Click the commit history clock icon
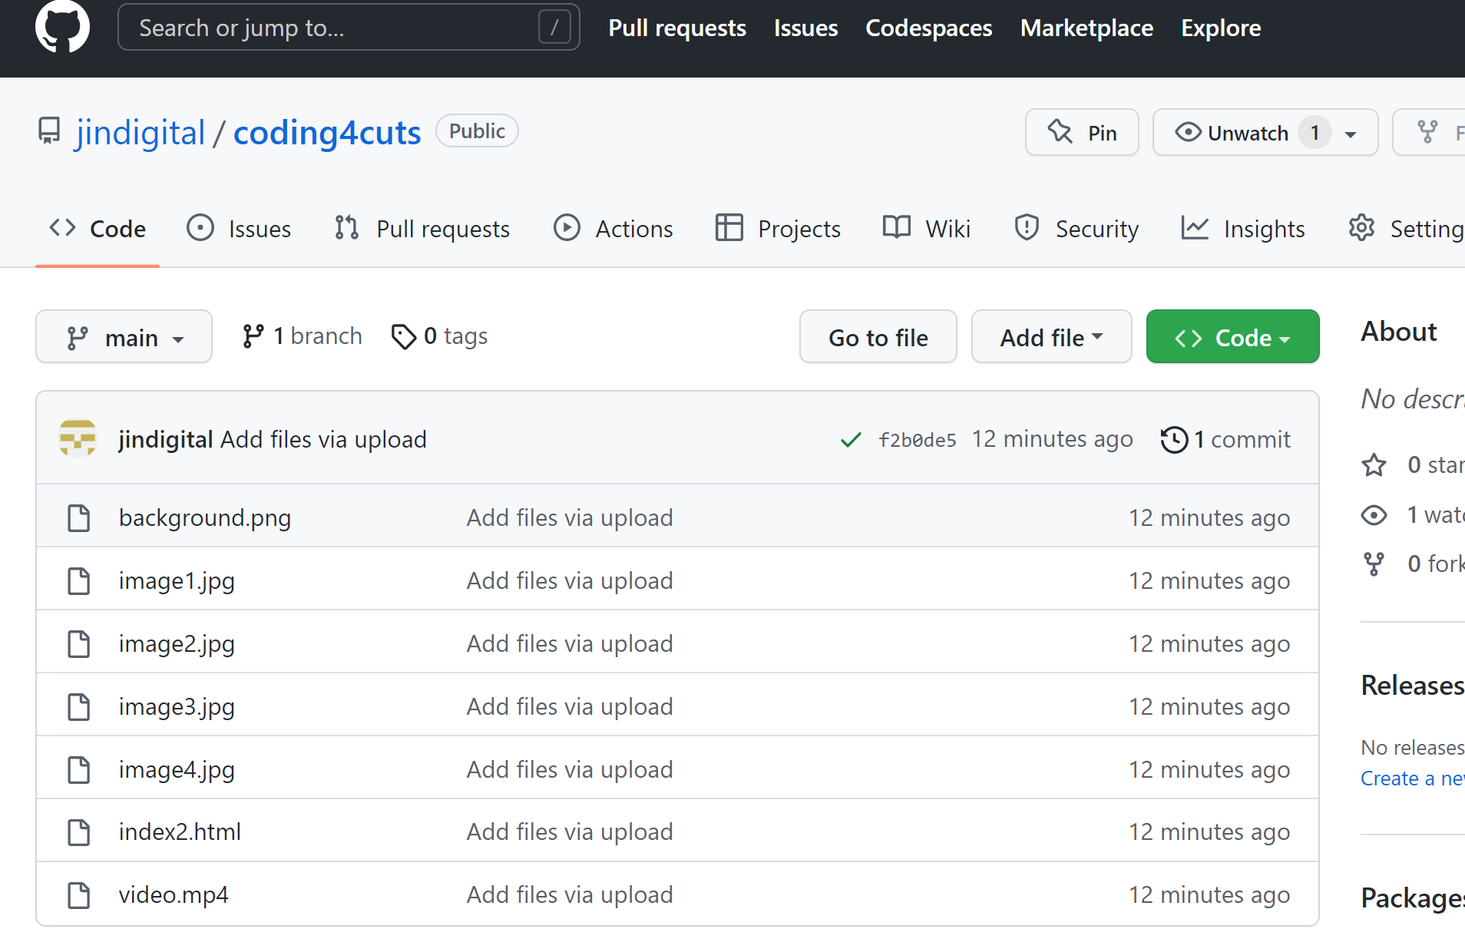Image resolution: width=1465 pixels, height=952 pixels. (x=1174, y=440)
